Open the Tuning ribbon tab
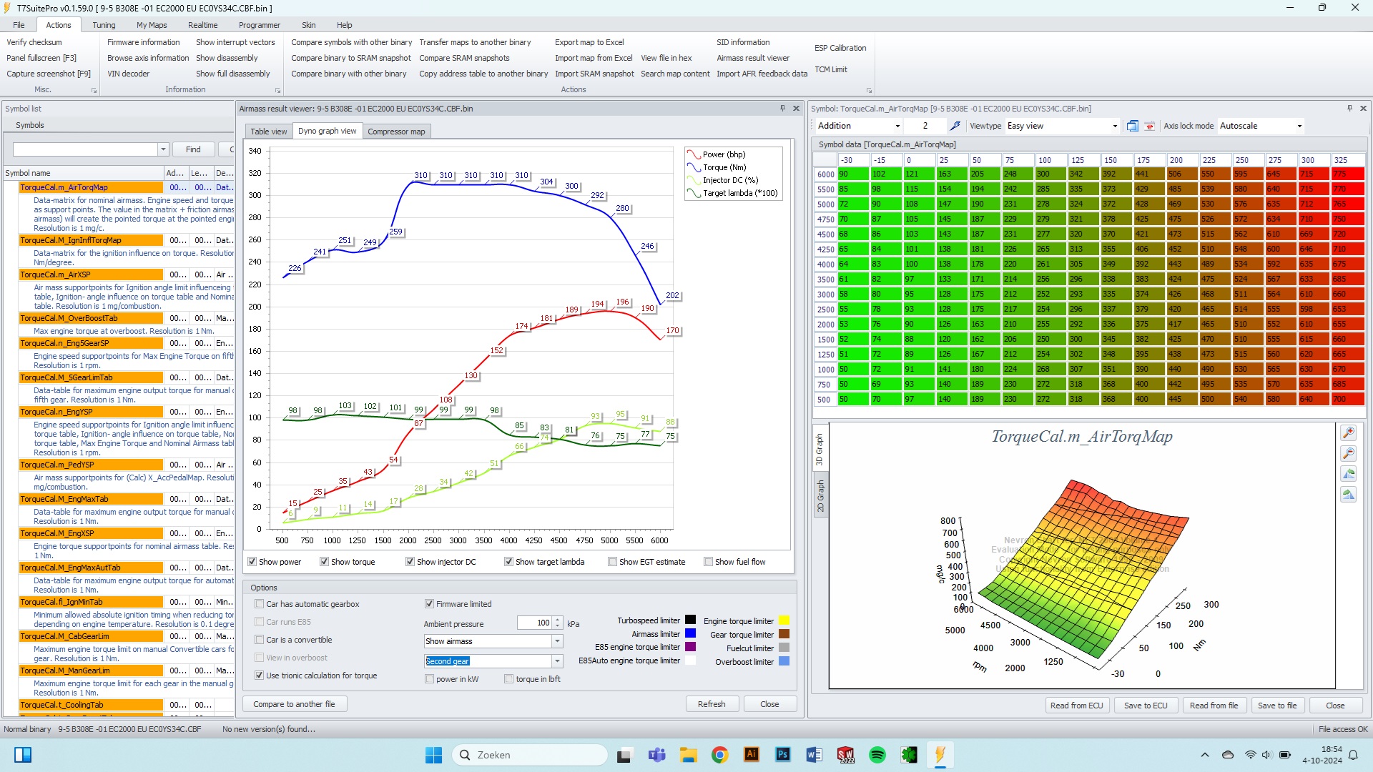 point(104,25)
